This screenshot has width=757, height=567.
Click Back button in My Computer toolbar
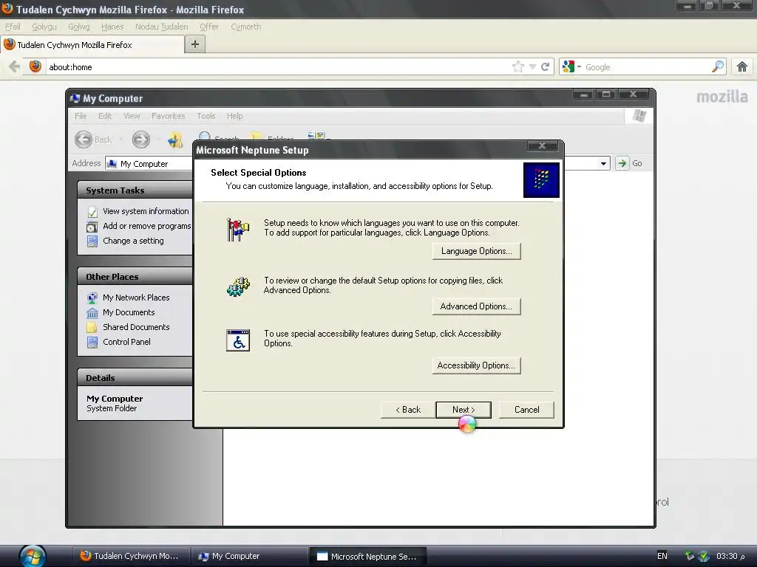click(x=93, y=140)
